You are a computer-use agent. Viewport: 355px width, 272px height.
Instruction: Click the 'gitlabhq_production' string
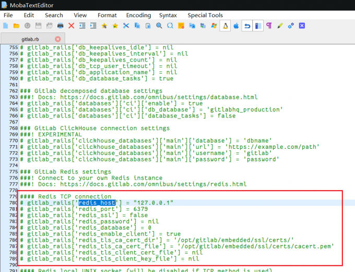coord(245,110)
